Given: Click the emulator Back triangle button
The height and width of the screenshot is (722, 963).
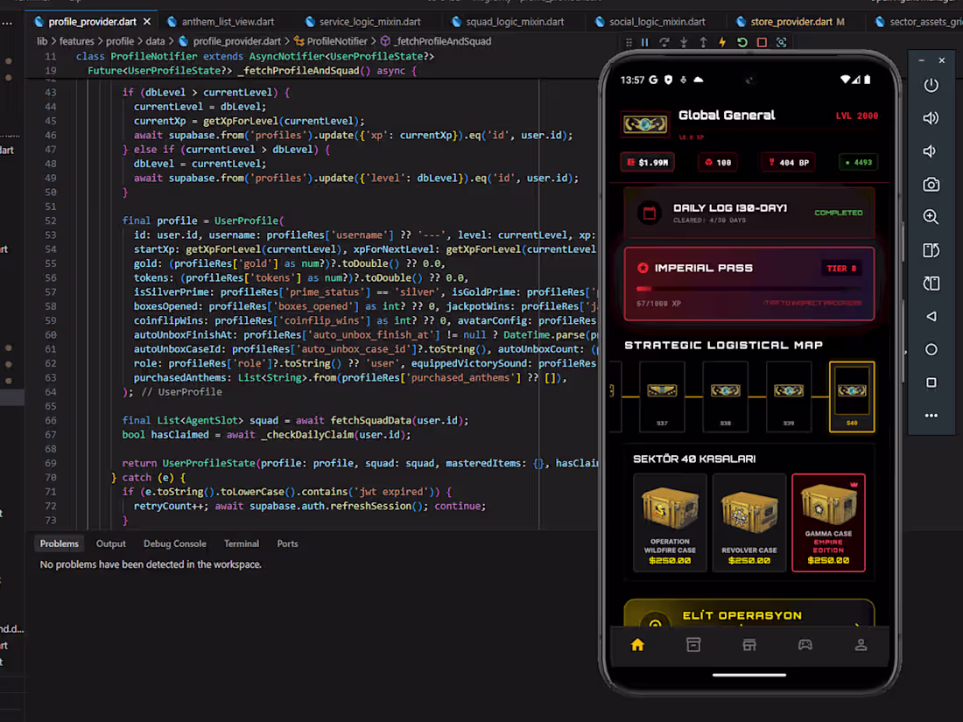Looking at the screenshot, I should (x=931, y=316).
